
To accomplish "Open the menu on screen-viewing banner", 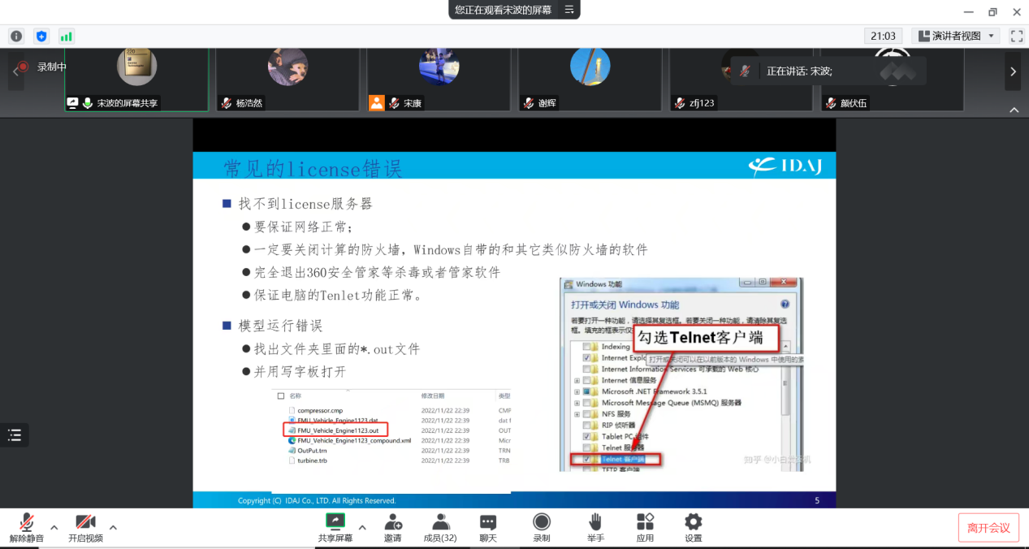I will click(569, 10).
